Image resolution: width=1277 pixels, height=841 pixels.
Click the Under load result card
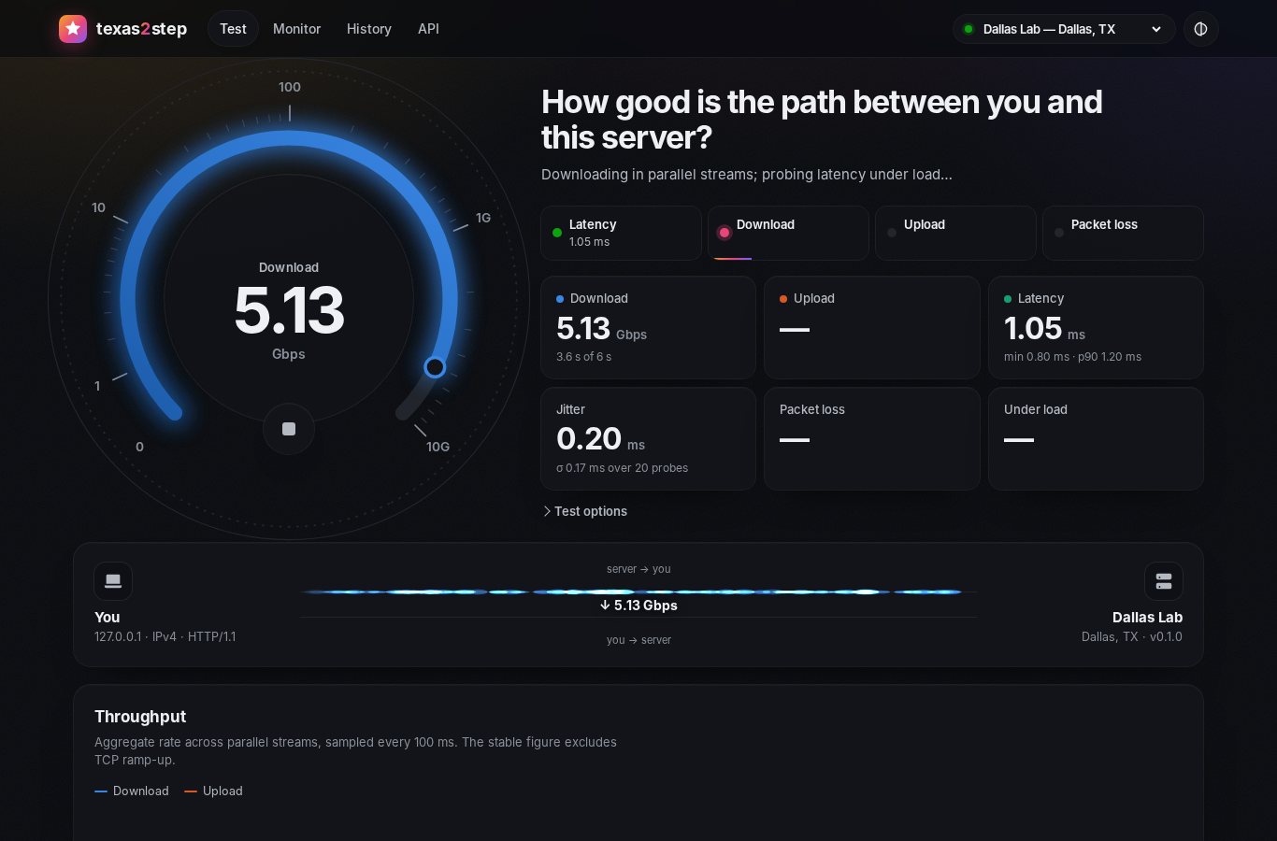1096,438
